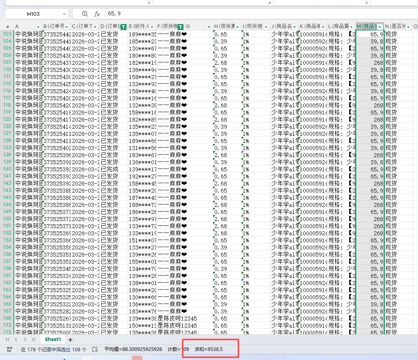
Task: Click the magnifier icon beside the formula bar
Action: coord(85,14)
